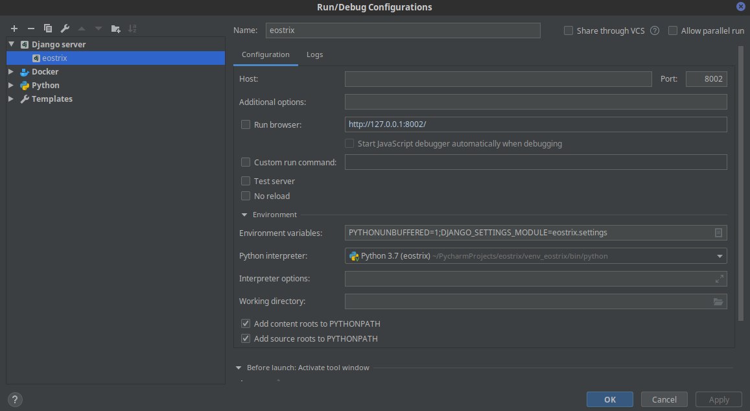Close the Run/Debug Configurations dialog
This screenshot has height=411, width=750.
click(x=741, y=6)
